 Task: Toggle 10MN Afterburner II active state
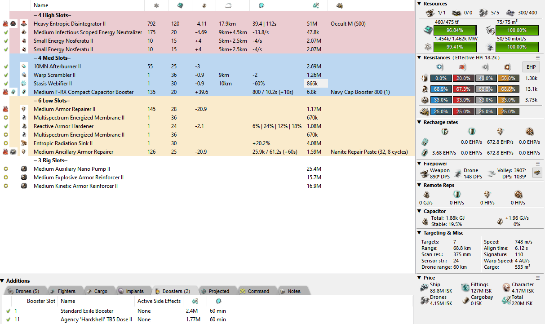point(6,67)
